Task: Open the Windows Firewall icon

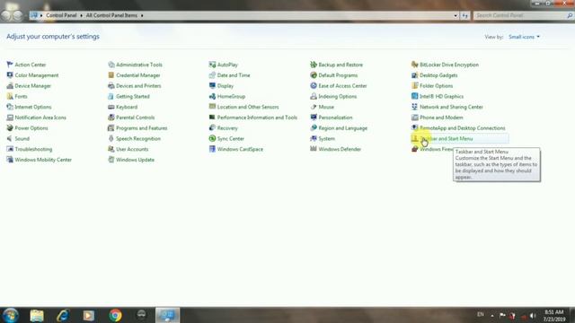Action: (x=415, y=149)
